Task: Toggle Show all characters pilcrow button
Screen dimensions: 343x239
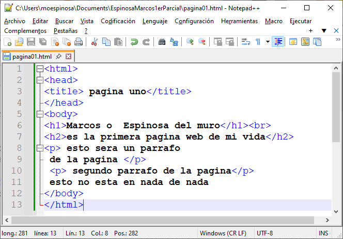Action: click(x=257, y=42)
